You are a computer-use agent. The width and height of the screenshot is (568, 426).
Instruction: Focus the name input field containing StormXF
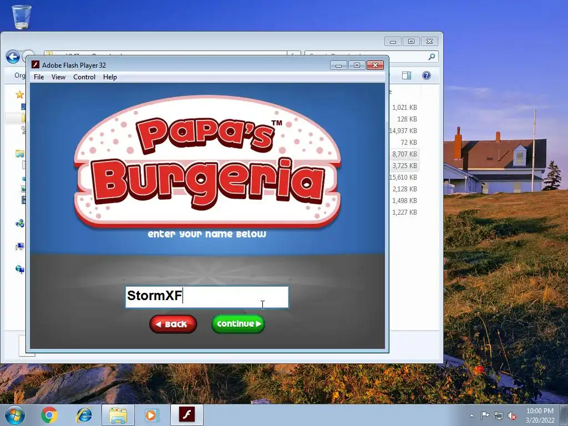(x=207, y=297)
